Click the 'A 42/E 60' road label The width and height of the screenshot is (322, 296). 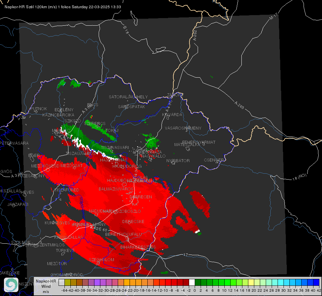99,229
